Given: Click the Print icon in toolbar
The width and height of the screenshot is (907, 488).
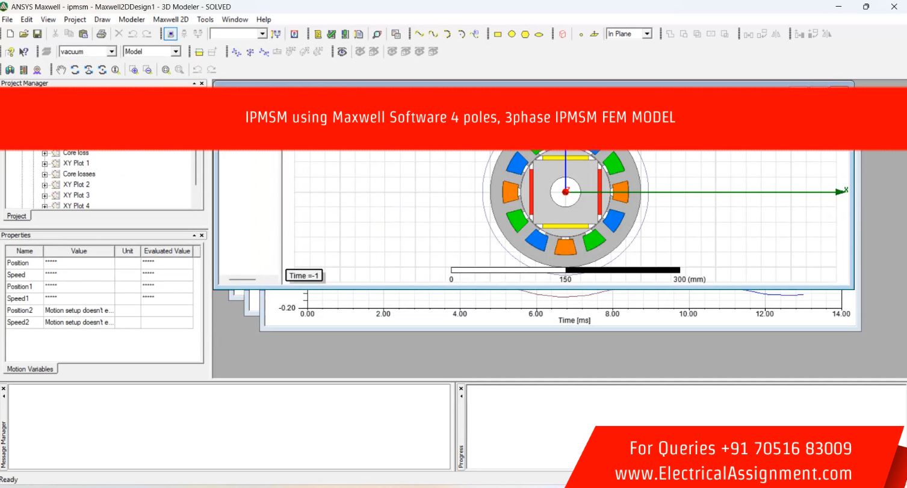Looking at the screenshot, I should (101, 34).
